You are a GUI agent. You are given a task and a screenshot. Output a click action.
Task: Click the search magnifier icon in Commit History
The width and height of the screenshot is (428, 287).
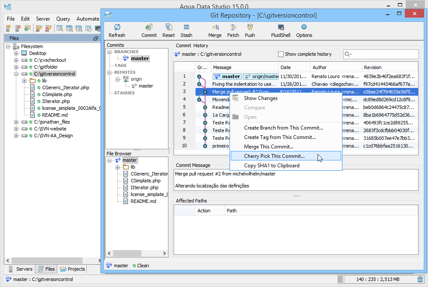pos(348,54)
